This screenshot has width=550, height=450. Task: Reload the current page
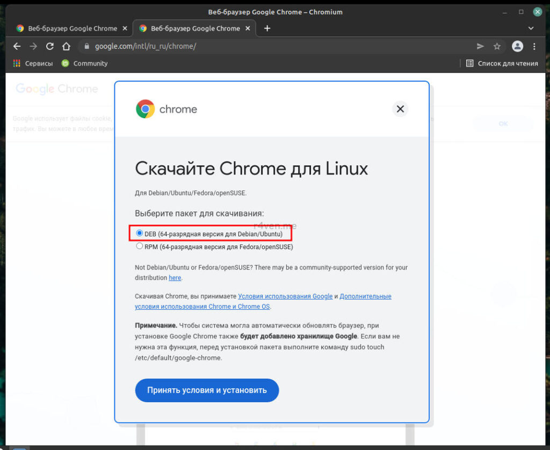click(x=50, y=46)
